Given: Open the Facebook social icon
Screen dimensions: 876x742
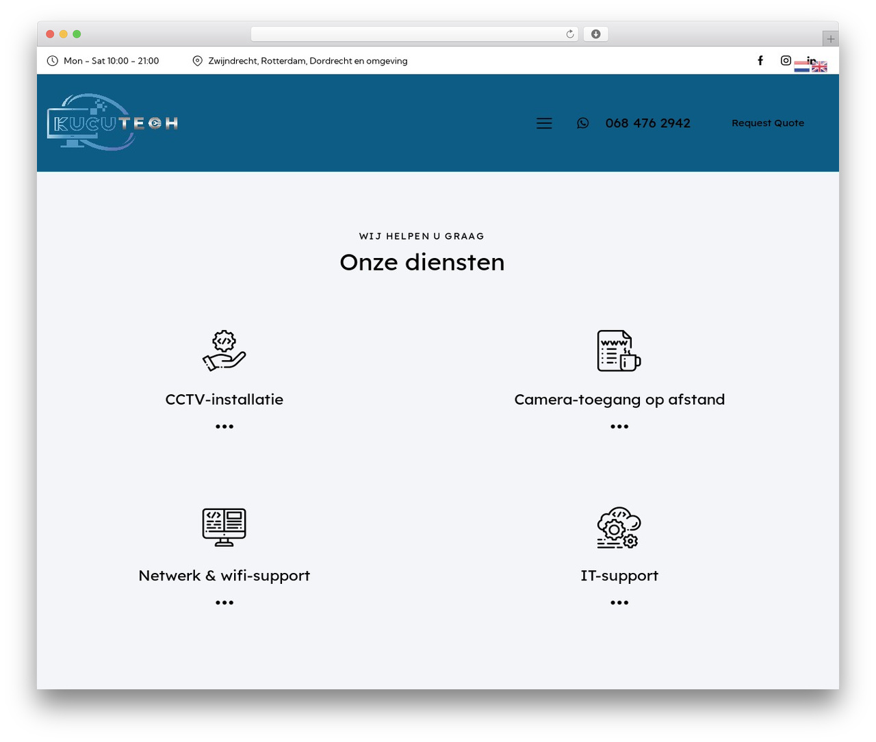Looking at the screenshot, I should point(760,60).
